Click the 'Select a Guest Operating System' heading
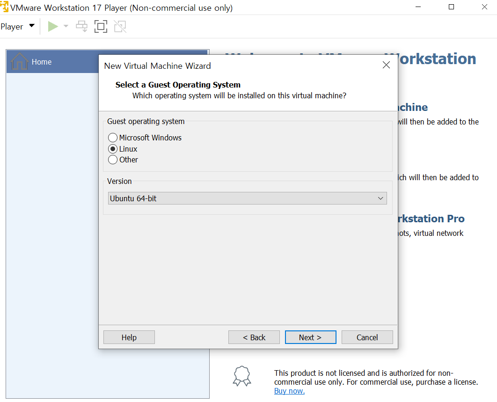The width and height of the screenshot is (497, 402). (x=178, y=85)
